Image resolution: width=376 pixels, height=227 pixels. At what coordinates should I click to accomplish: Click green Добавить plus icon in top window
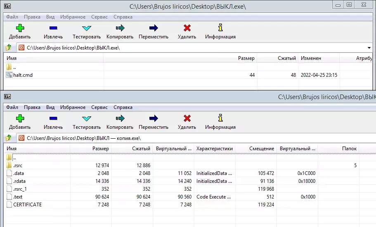(x=20, y=28)
